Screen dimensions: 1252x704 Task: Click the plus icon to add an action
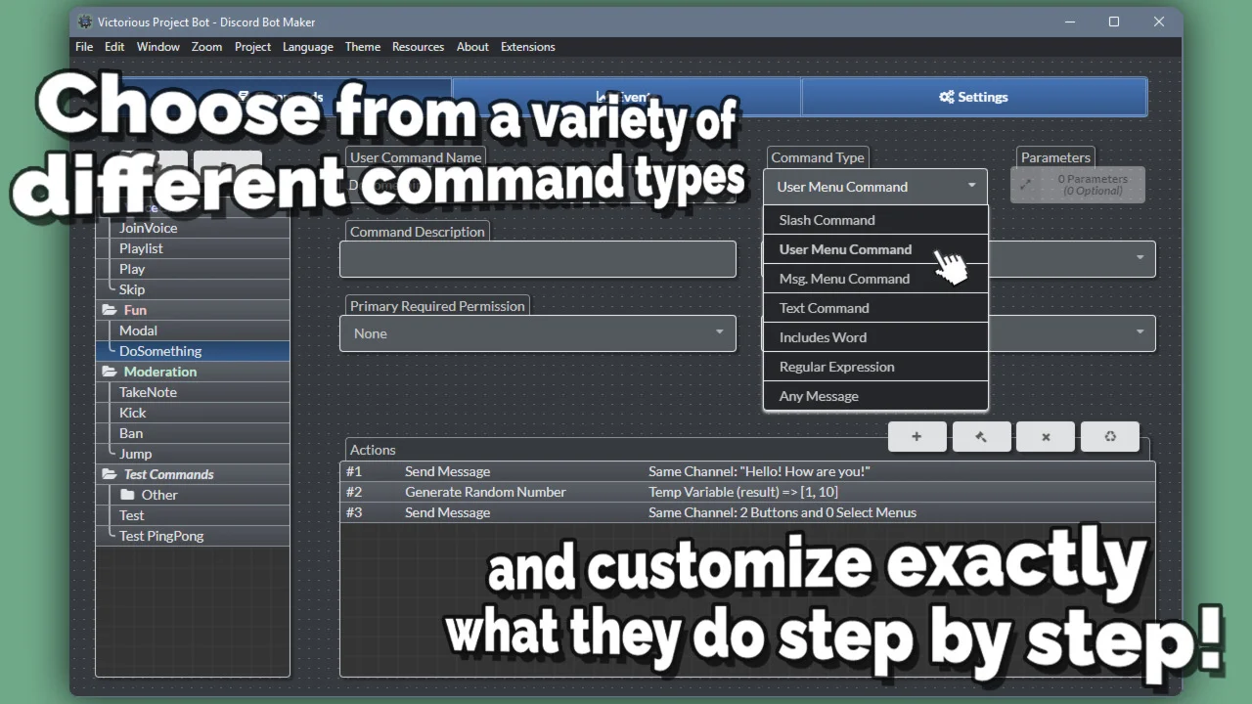[917, 437]
